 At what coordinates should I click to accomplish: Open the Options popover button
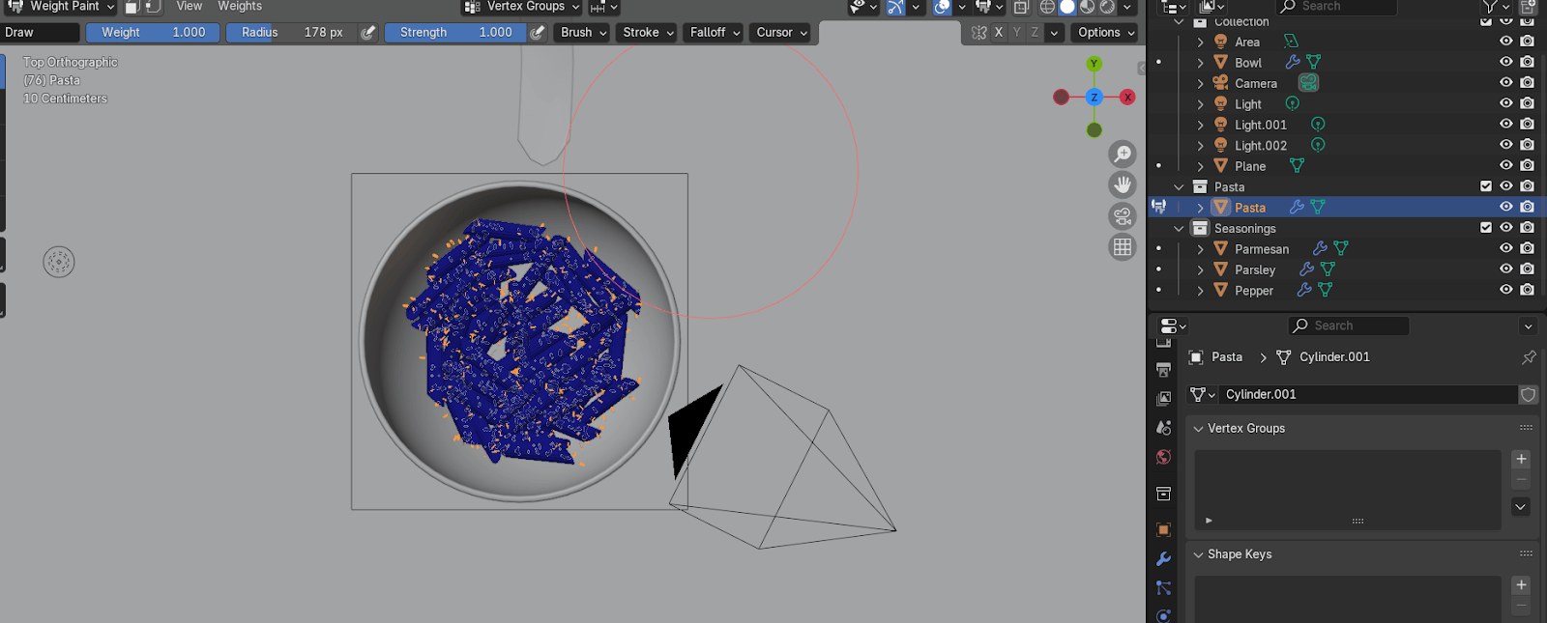coord(1106,32)
